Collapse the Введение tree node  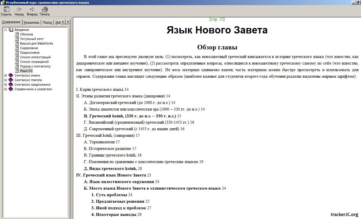(5, 30)
